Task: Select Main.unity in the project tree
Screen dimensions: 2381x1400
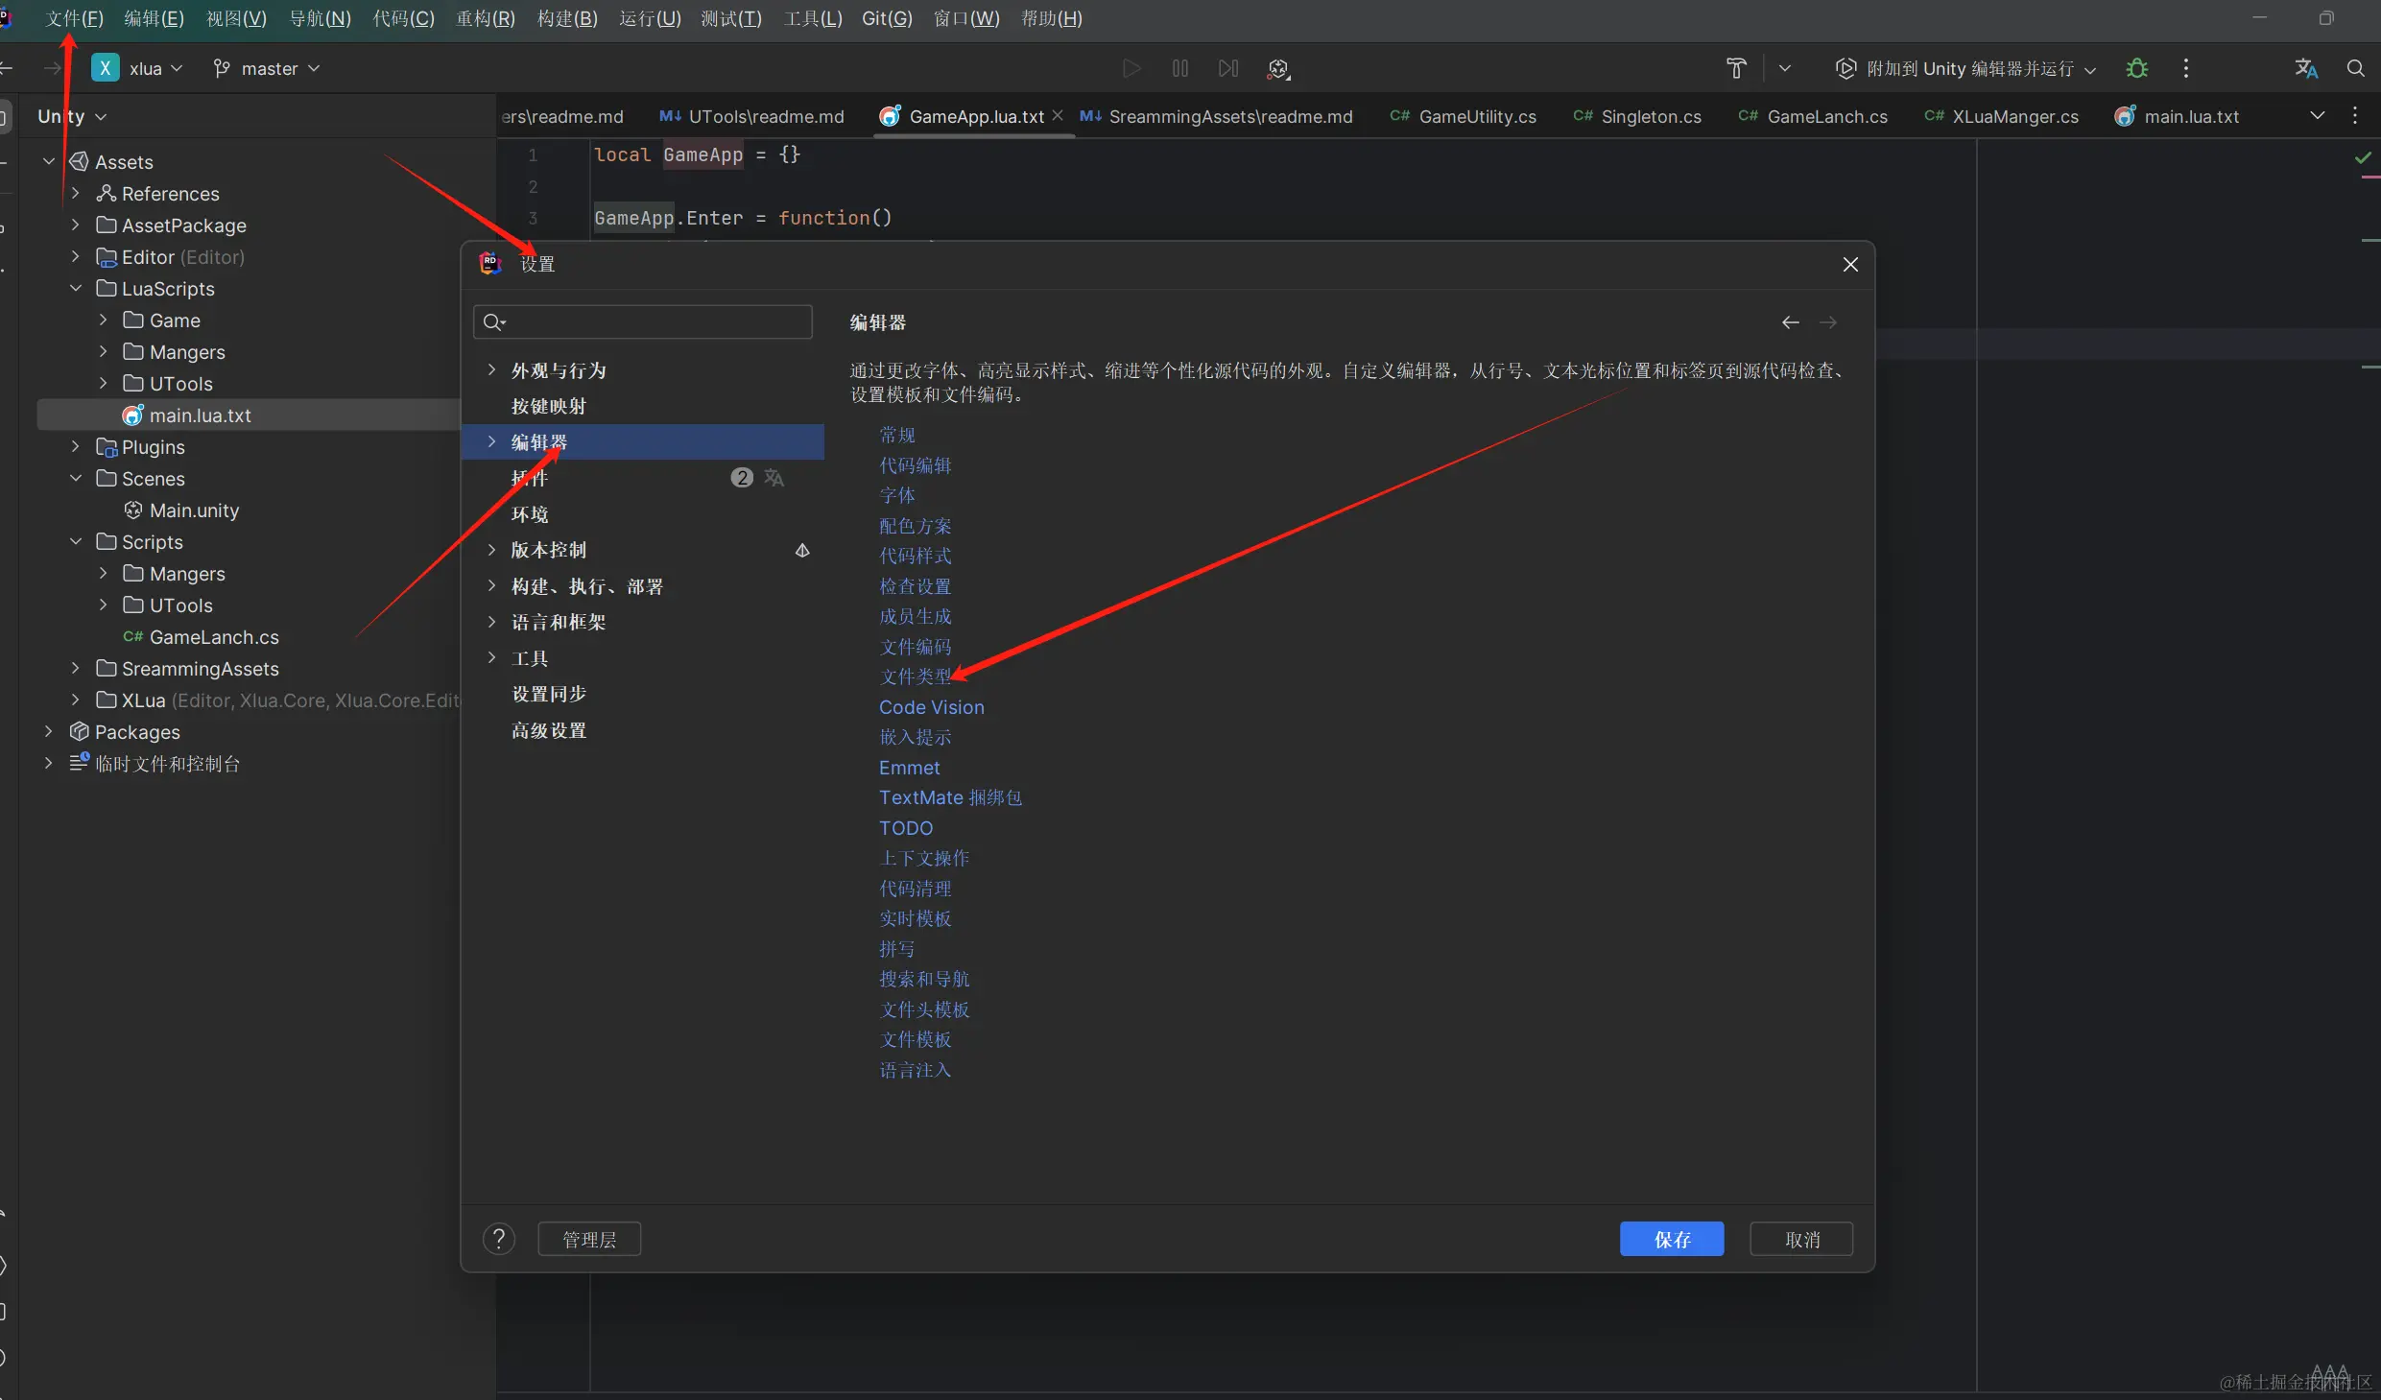Action: click(194, 510)
